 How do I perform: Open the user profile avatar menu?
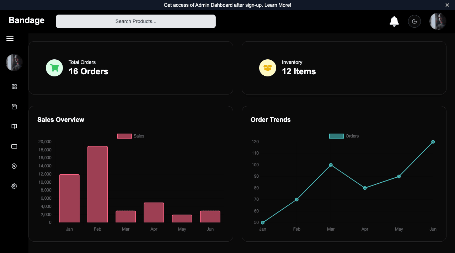click(438, 21)
